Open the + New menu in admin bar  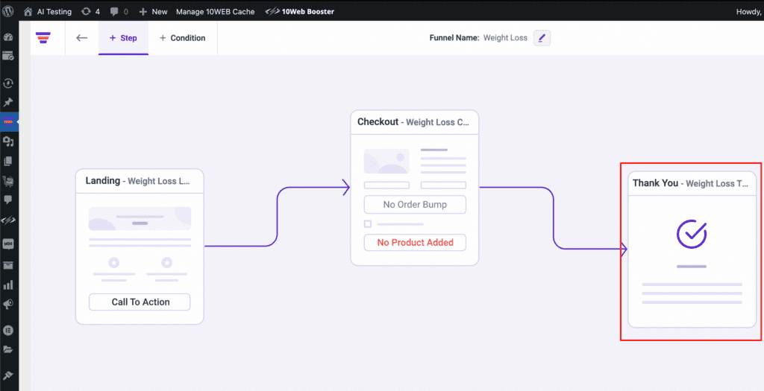pyautogui.click(x=153, y=12)
